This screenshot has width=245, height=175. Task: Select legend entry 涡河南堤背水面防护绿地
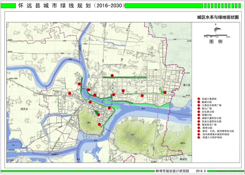(x=213, y=134)
